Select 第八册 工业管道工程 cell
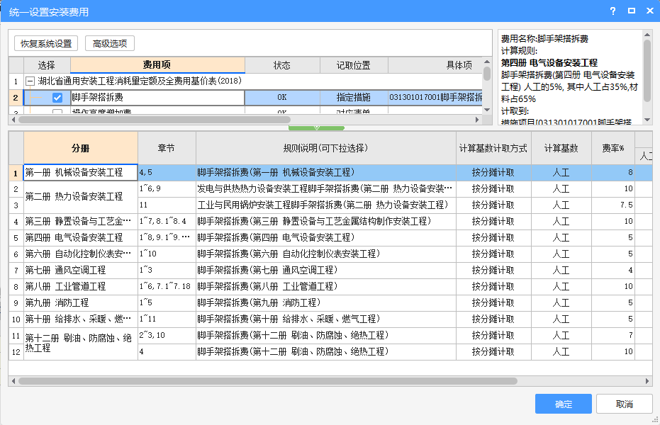This screenshot has width=660, height=425. pos(80,287)
